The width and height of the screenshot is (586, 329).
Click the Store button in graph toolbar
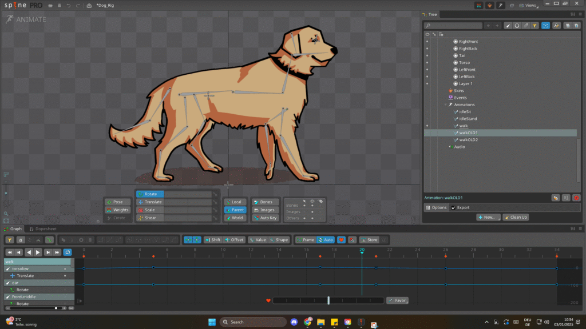tap(369, 240)
